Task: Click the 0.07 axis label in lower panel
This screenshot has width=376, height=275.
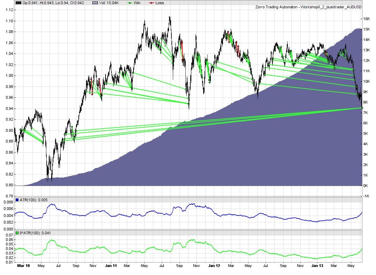Action: click(x=9, y=235)
